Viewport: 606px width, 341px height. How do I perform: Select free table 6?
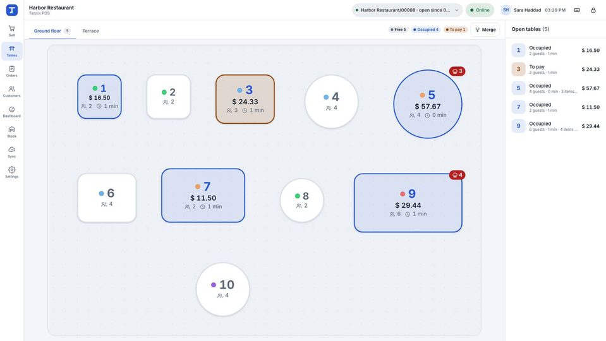click(107, 198)
